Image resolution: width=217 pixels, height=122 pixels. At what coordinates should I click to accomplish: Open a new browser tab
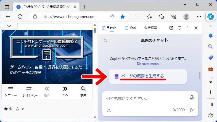click(84, 7)
